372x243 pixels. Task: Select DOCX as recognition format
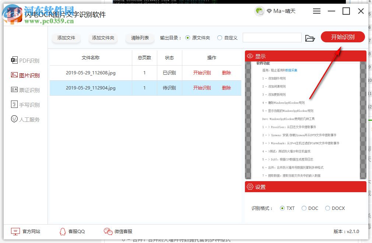327,208
